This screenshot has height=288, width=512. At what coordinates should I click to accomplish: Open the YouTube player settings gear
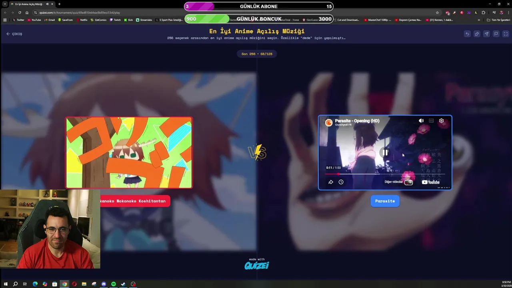441,121
